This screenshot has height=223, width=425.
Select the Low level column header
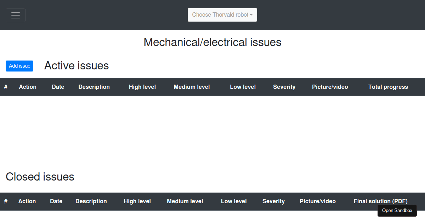tap(243, 87)
